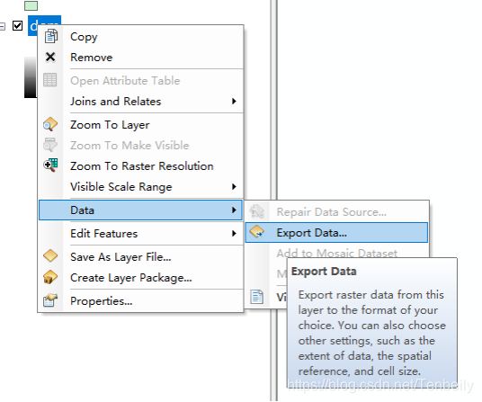
Task: Collapse the dem layer tree node
Action: click(x=2, y=26)
